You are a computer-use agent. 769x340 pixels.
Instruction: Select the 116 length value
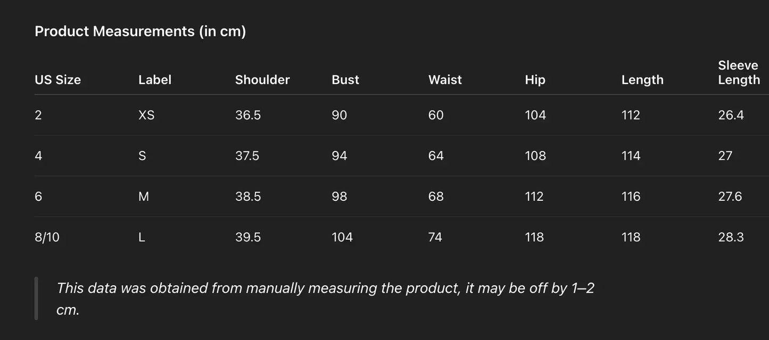[631, 197]
